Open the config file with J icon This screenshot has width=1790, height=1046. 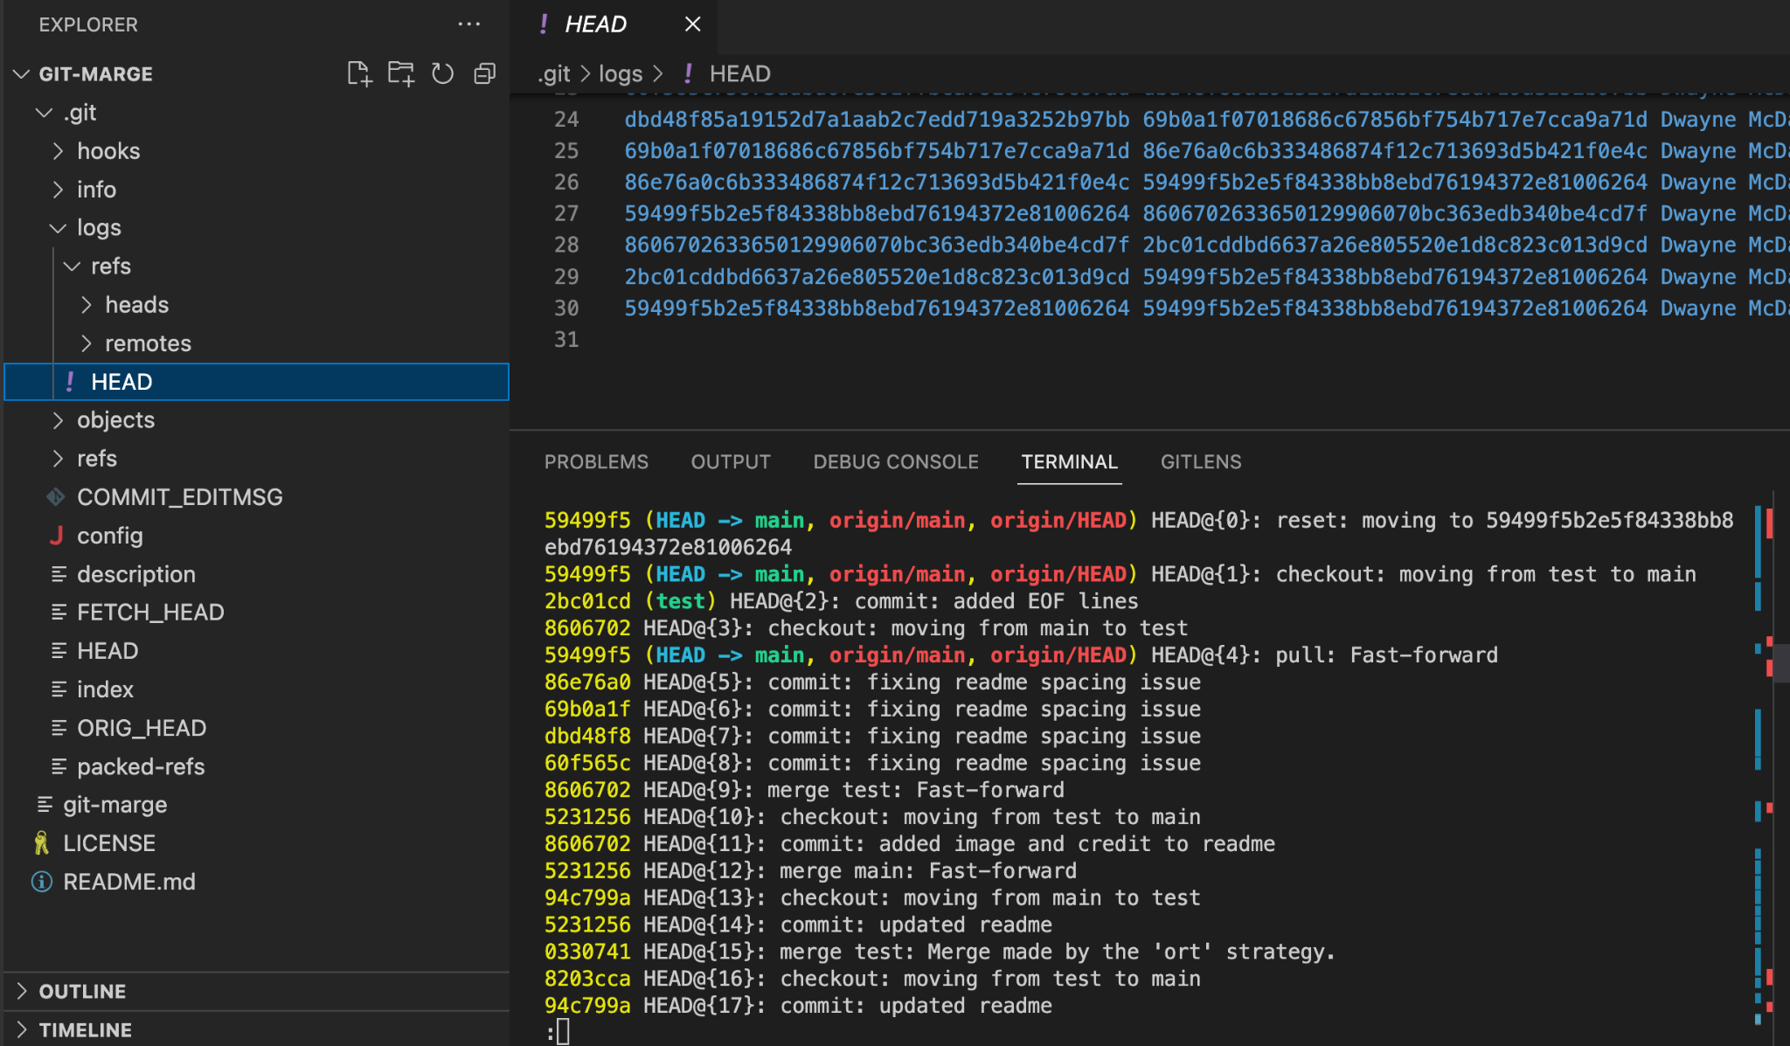[109, 536]
